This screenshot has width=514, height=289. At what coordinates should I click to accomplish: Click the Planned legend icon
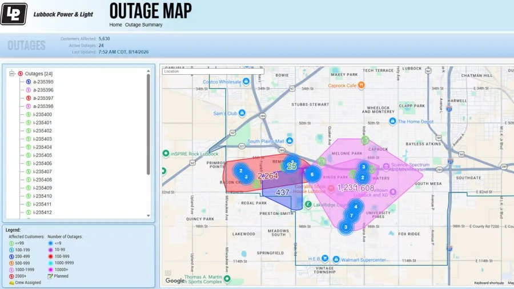click(50, 276)
